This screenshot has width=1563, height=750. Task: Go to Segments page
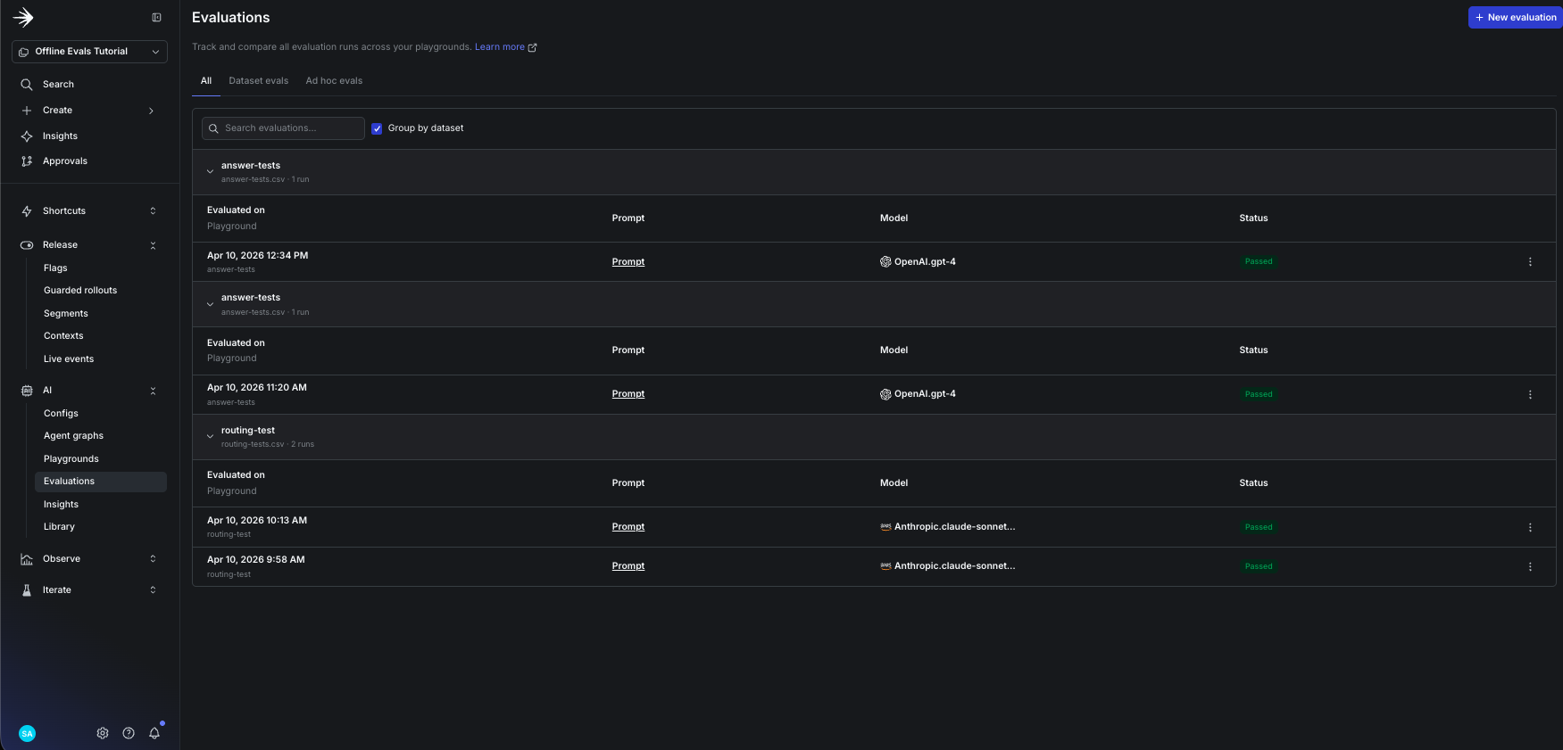66,314
